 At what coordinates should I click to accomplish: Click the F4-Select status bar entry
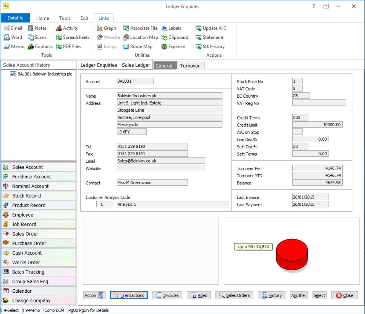coord(10,310)
